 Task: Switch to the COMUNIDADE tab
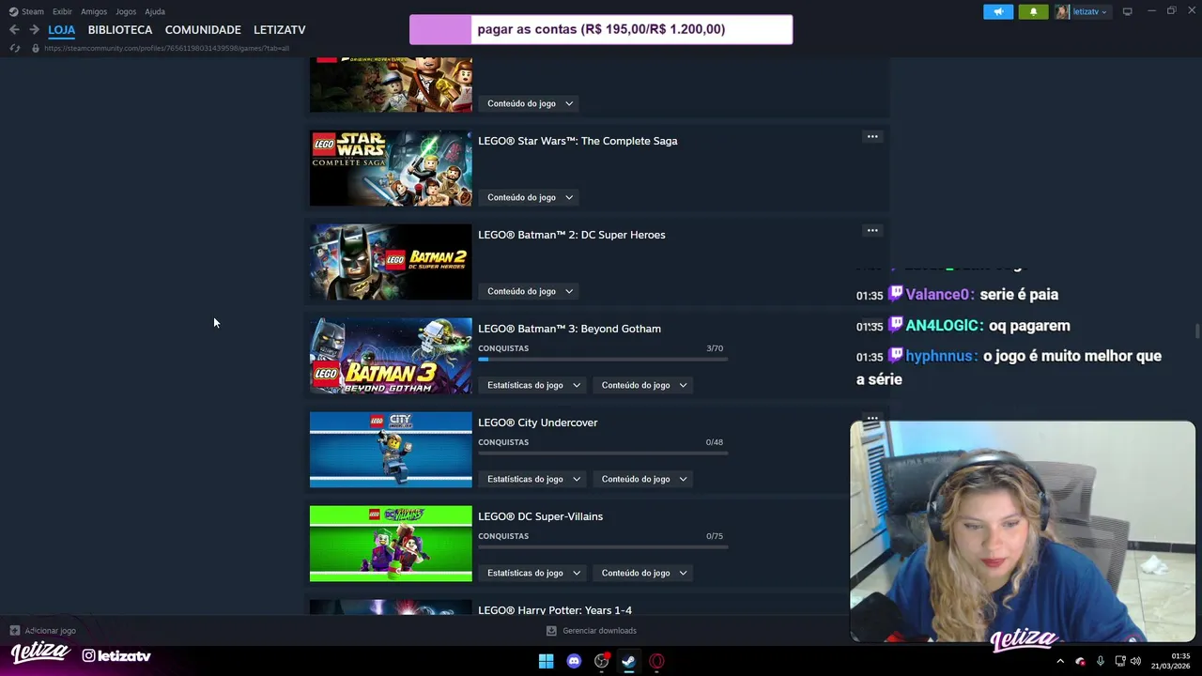203,30
